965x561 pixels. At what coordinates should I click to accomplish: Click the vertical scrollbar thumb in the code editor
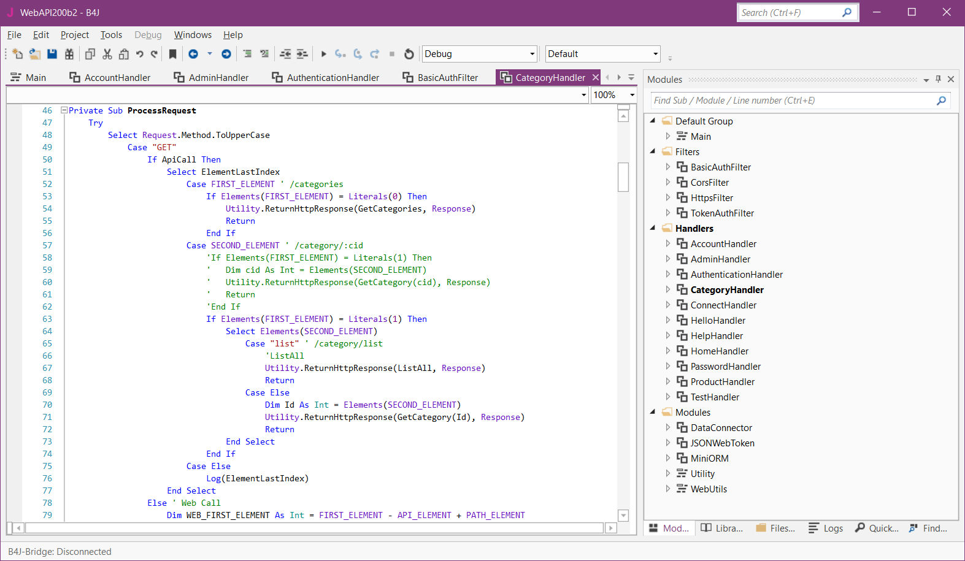tap(623, 177)
